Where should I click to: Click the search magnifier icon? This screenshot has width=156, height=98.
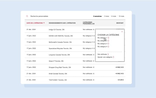click(x=27, y=16)
